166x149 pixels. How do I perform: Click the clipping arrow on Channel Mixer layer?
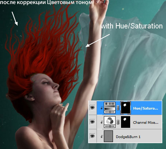click(x=102, y=122)
